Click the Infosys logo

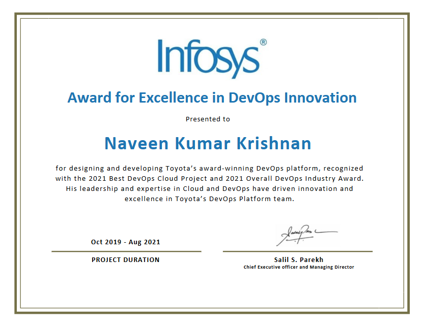click(212, 59)
